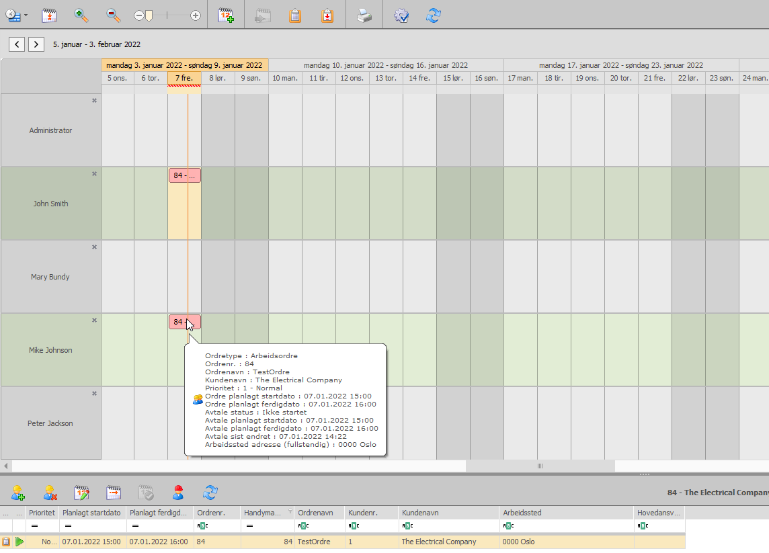769x553 pixels.
Task: Select order 84 appointment in John Smith row
Action: coord(185,175)
